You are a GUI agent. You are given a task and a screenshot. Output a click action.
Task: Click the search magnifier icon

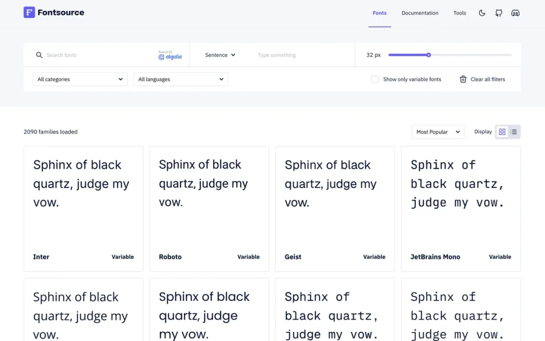click(x=39, y=55)
